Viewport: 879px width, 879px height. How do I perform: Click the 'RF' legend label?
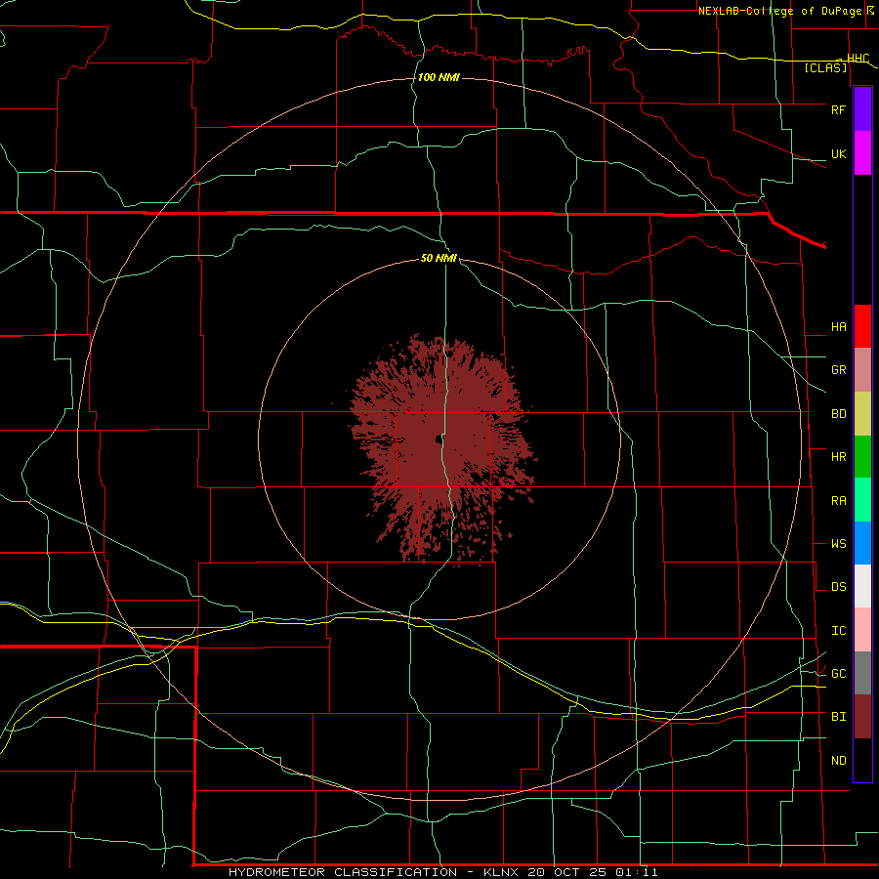pos(838,109)
